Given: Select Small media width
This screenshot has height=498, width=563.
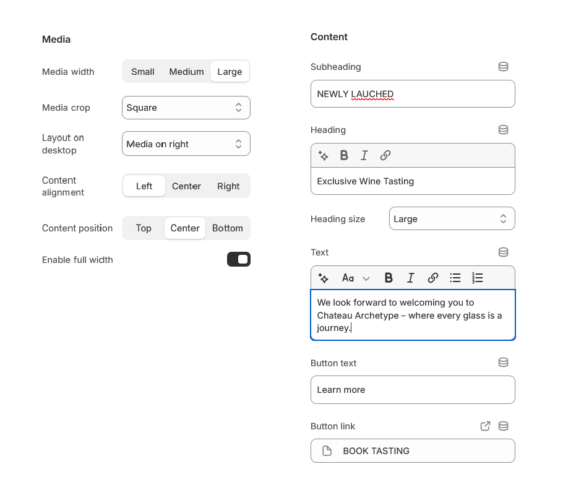Looking at the screenshot, I should pos(142,71).
